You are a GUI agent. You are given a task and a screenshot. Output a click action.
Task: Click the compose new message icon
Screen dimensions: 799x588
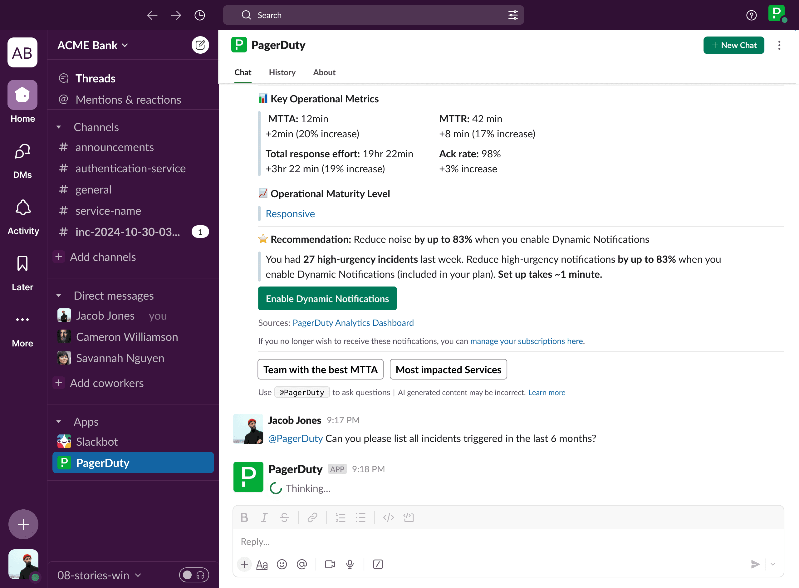[200, 45]
